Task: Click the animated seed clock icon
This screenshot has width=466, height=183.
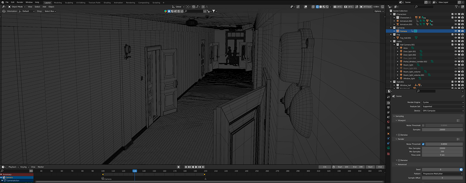Action: (x=461, y=169)
